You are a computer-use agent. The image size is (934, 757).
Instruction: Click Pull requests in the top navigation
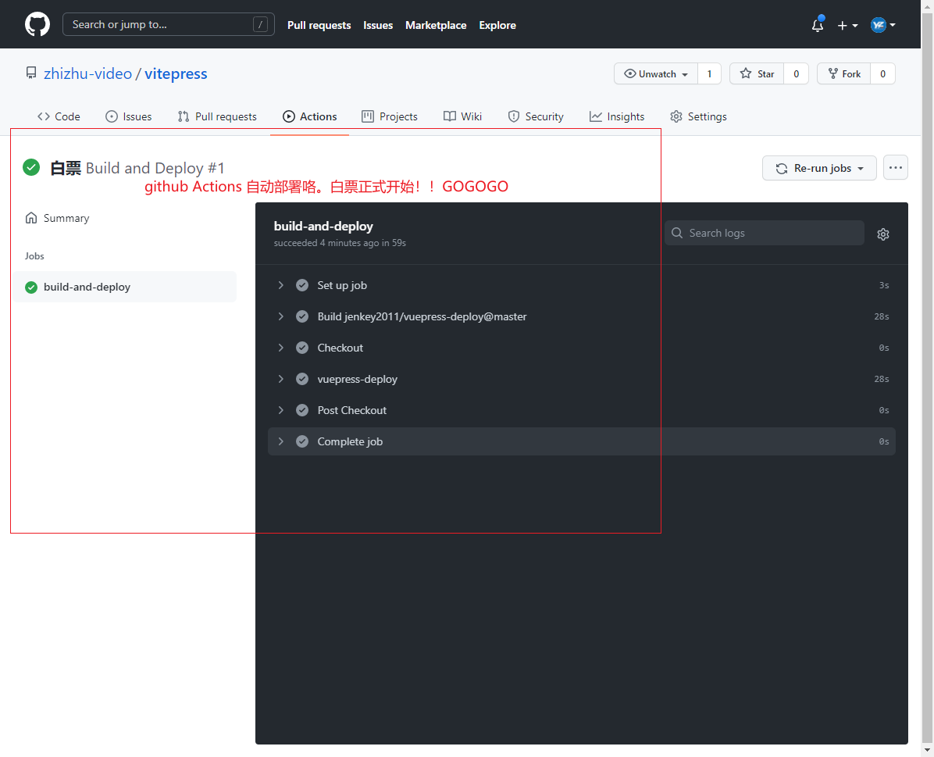coord(319,25)
